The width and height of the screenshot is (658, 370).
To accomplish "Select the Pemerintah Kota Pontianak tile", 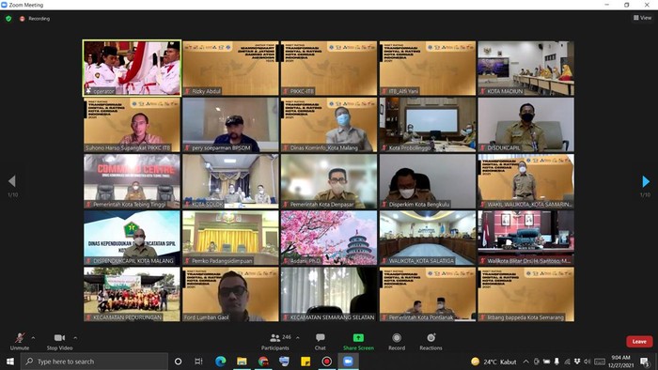I will click(428, 294).
